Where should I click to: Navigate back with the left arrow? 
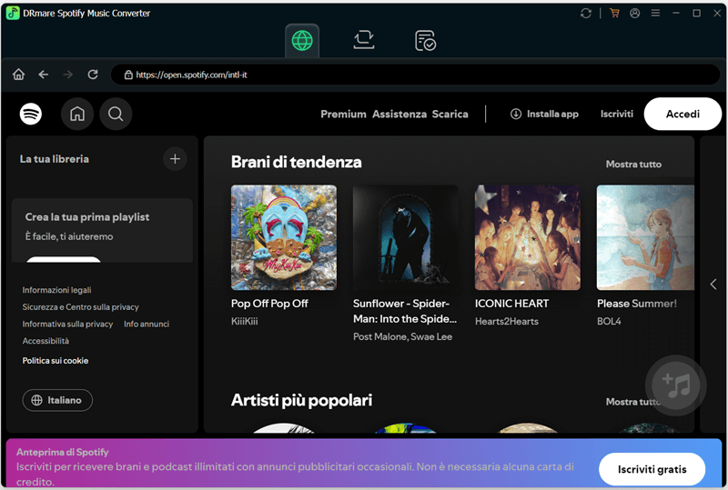pos(43,75)
